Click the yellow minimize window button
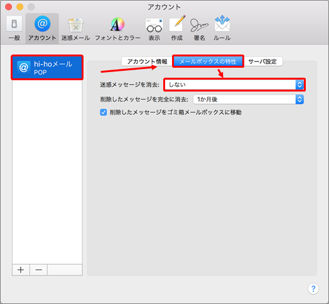329x304 pixels. [19, 7]
